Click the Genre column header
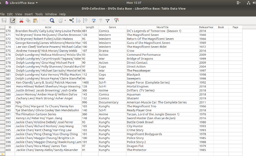Viewport: 256px width, 156px height. coord(112,27)
